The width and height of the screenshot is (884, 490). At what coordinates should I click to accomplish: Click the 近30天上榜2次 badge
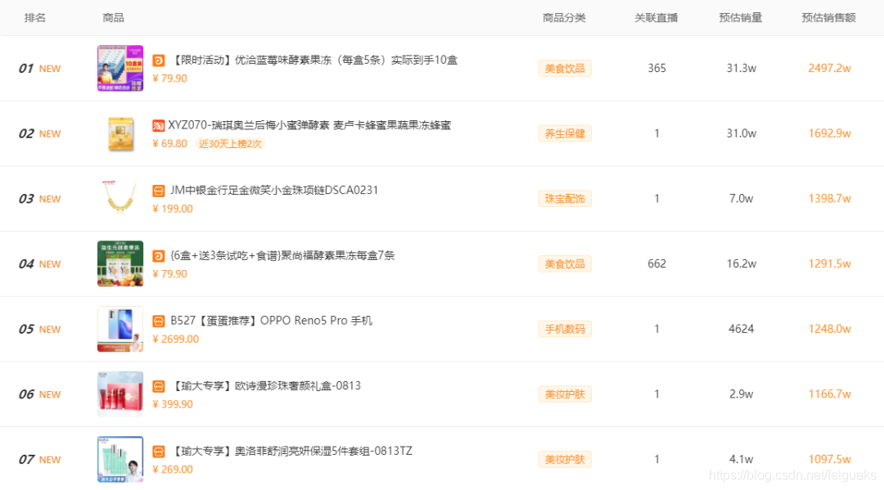point(230,144)
